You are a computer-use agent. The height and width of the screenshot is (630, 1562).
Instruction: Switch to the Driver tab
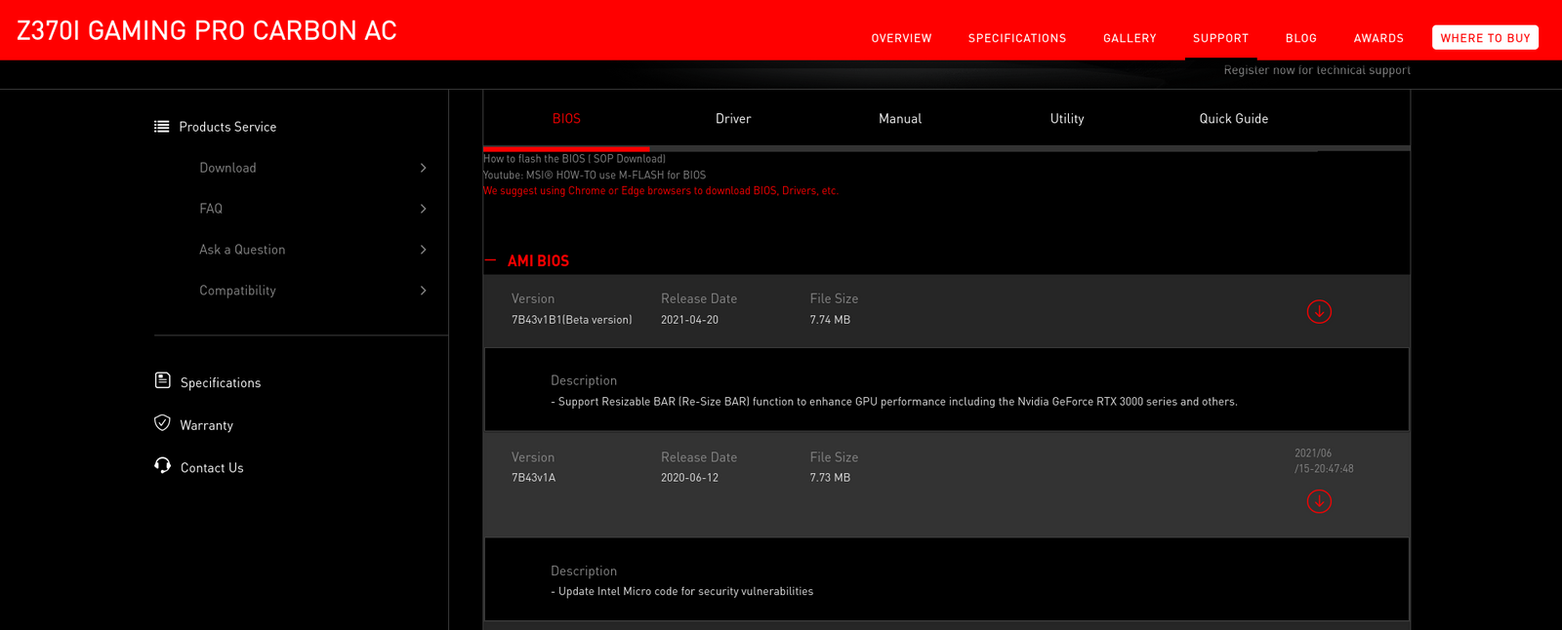(733, 119)
